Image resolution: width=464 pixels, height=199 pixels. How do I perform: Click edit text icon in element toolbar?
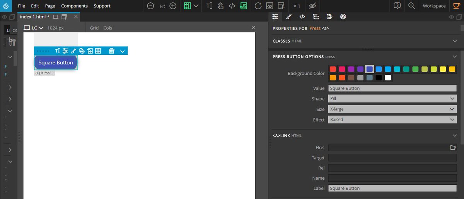click(57, 51)
